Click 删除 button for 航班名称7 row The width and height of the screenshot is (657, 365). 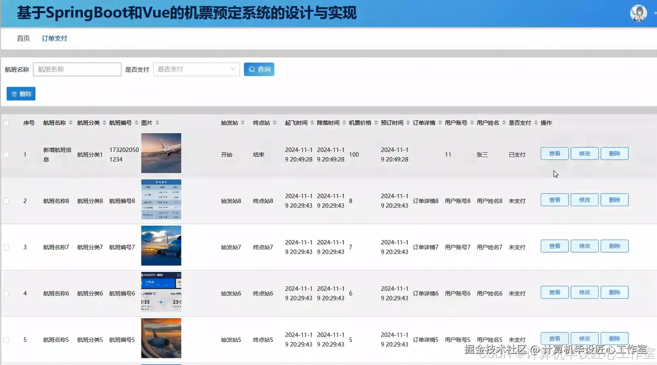(x=614, y=246)
